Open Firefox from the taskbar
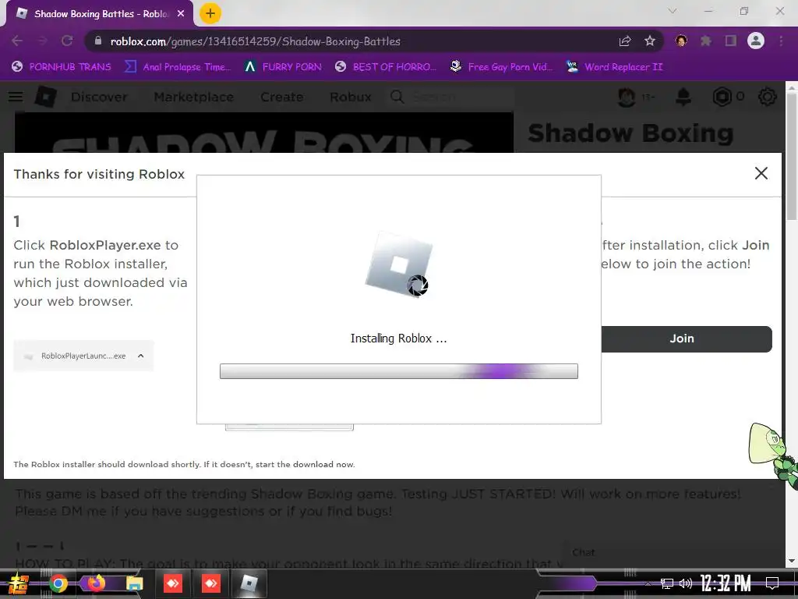798x599 pixels. (x=96, y=583)
